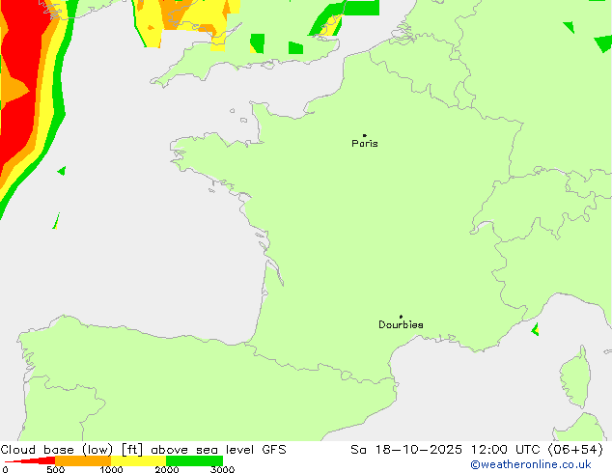The width and height of the screenshot is (612, 473).
Task: Click the legend value 3000
Action: tap(222, 469)
